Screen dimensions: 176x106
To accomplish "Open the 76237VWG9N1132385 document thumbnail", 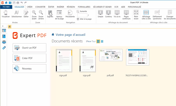I will tap(138, 57).
